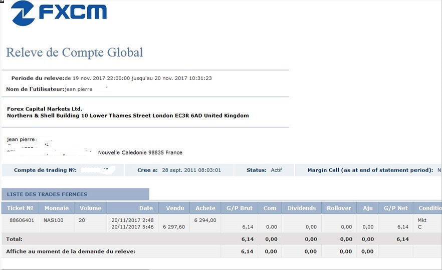The width and height of the screenshot is (442, 270).
Task: Click the 'Monnaie' column header
Action: tap(57, 208)
